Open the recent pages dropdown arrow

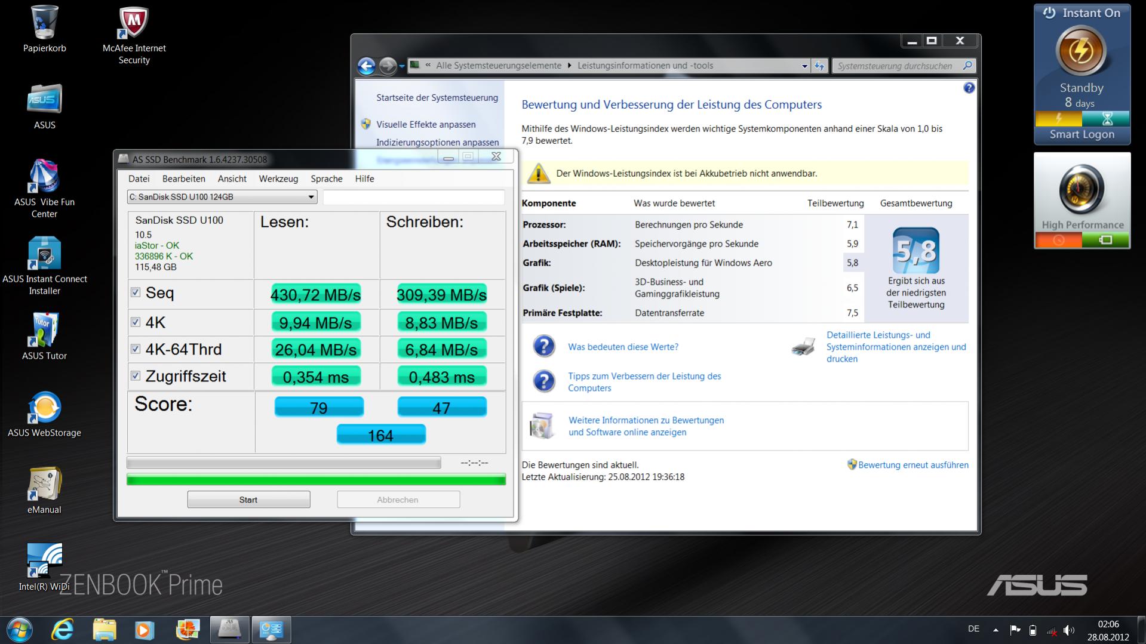(401, 66)
